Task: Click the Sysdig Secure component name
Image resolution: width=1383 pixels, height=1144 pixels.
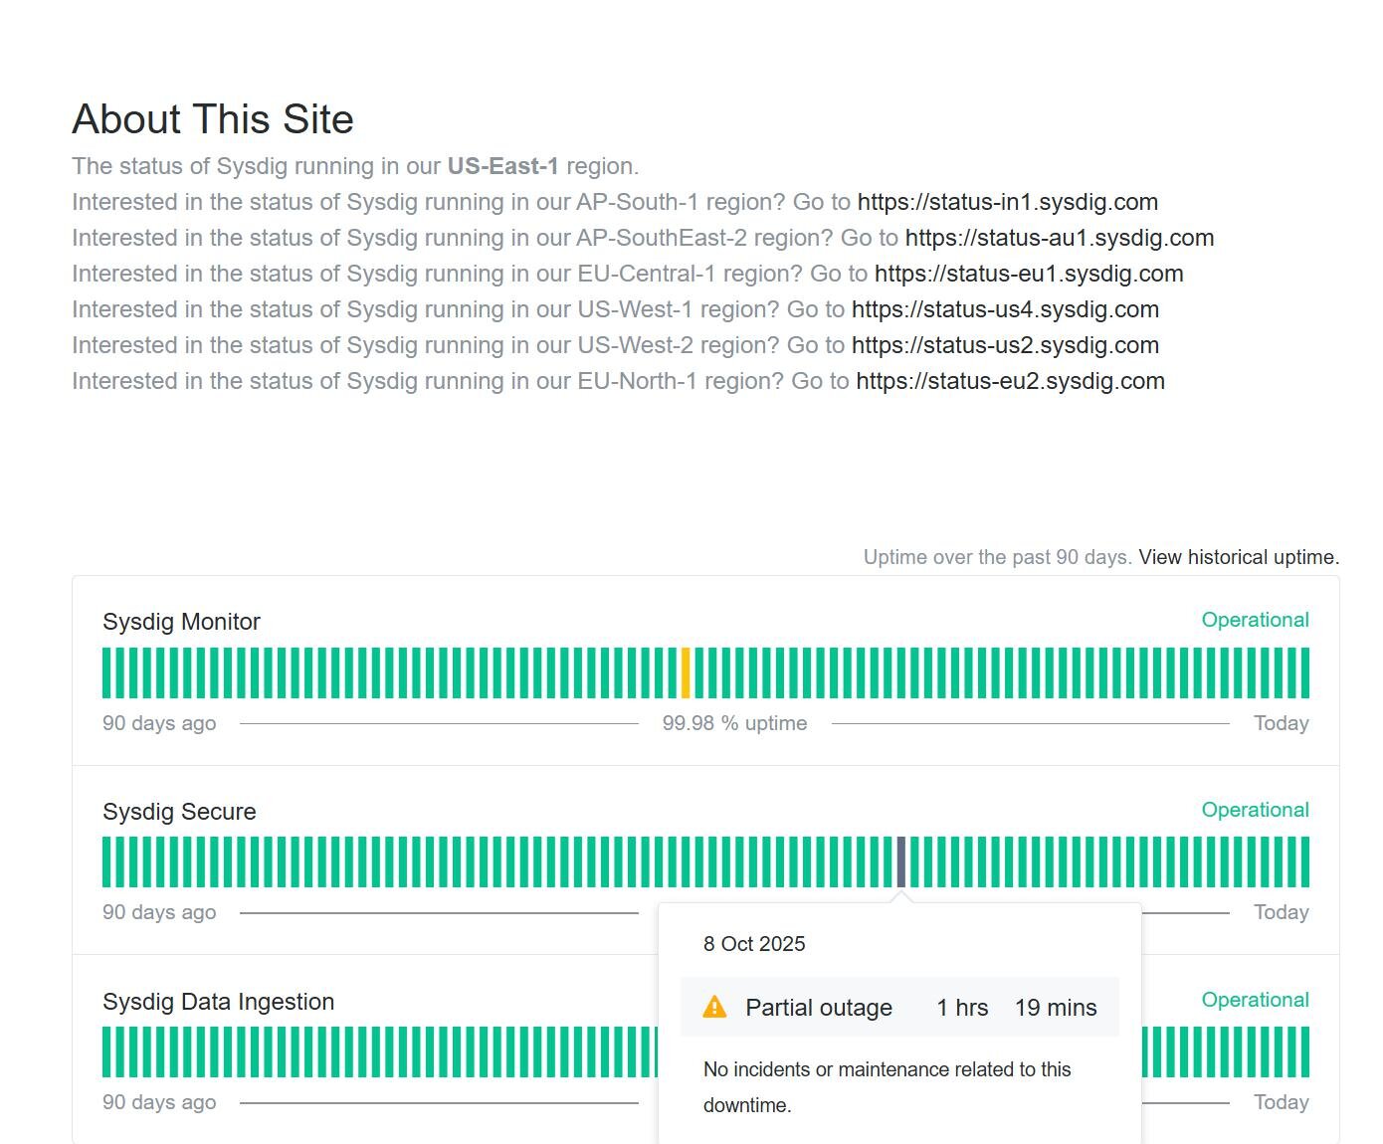Action: (179, 812)
